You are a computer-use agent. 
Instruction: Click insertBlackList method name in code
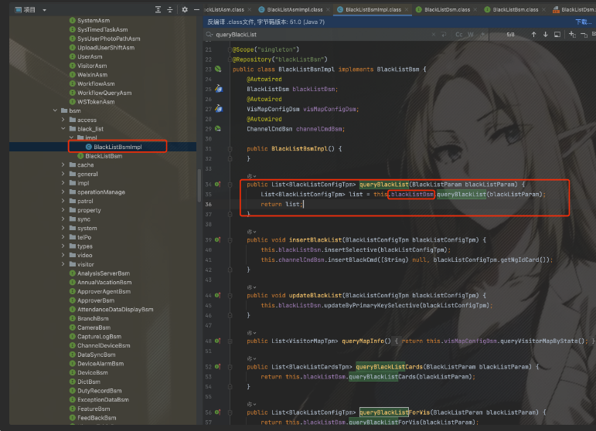tap(315, 240)
